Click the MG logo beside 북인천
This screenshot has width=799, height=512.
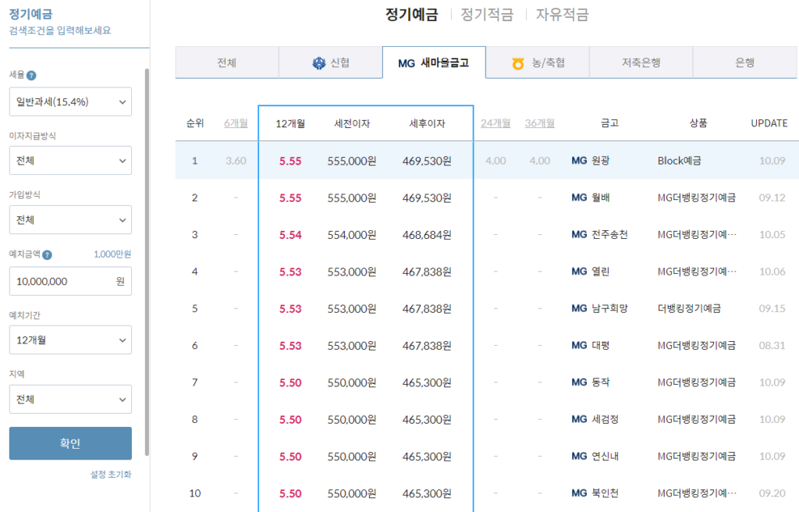tap(581, 492)
